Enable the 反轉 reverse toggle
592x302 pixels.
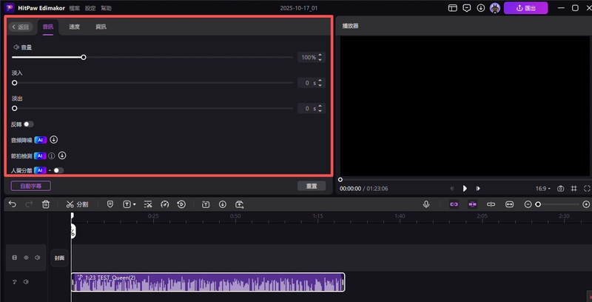[29, 124]
